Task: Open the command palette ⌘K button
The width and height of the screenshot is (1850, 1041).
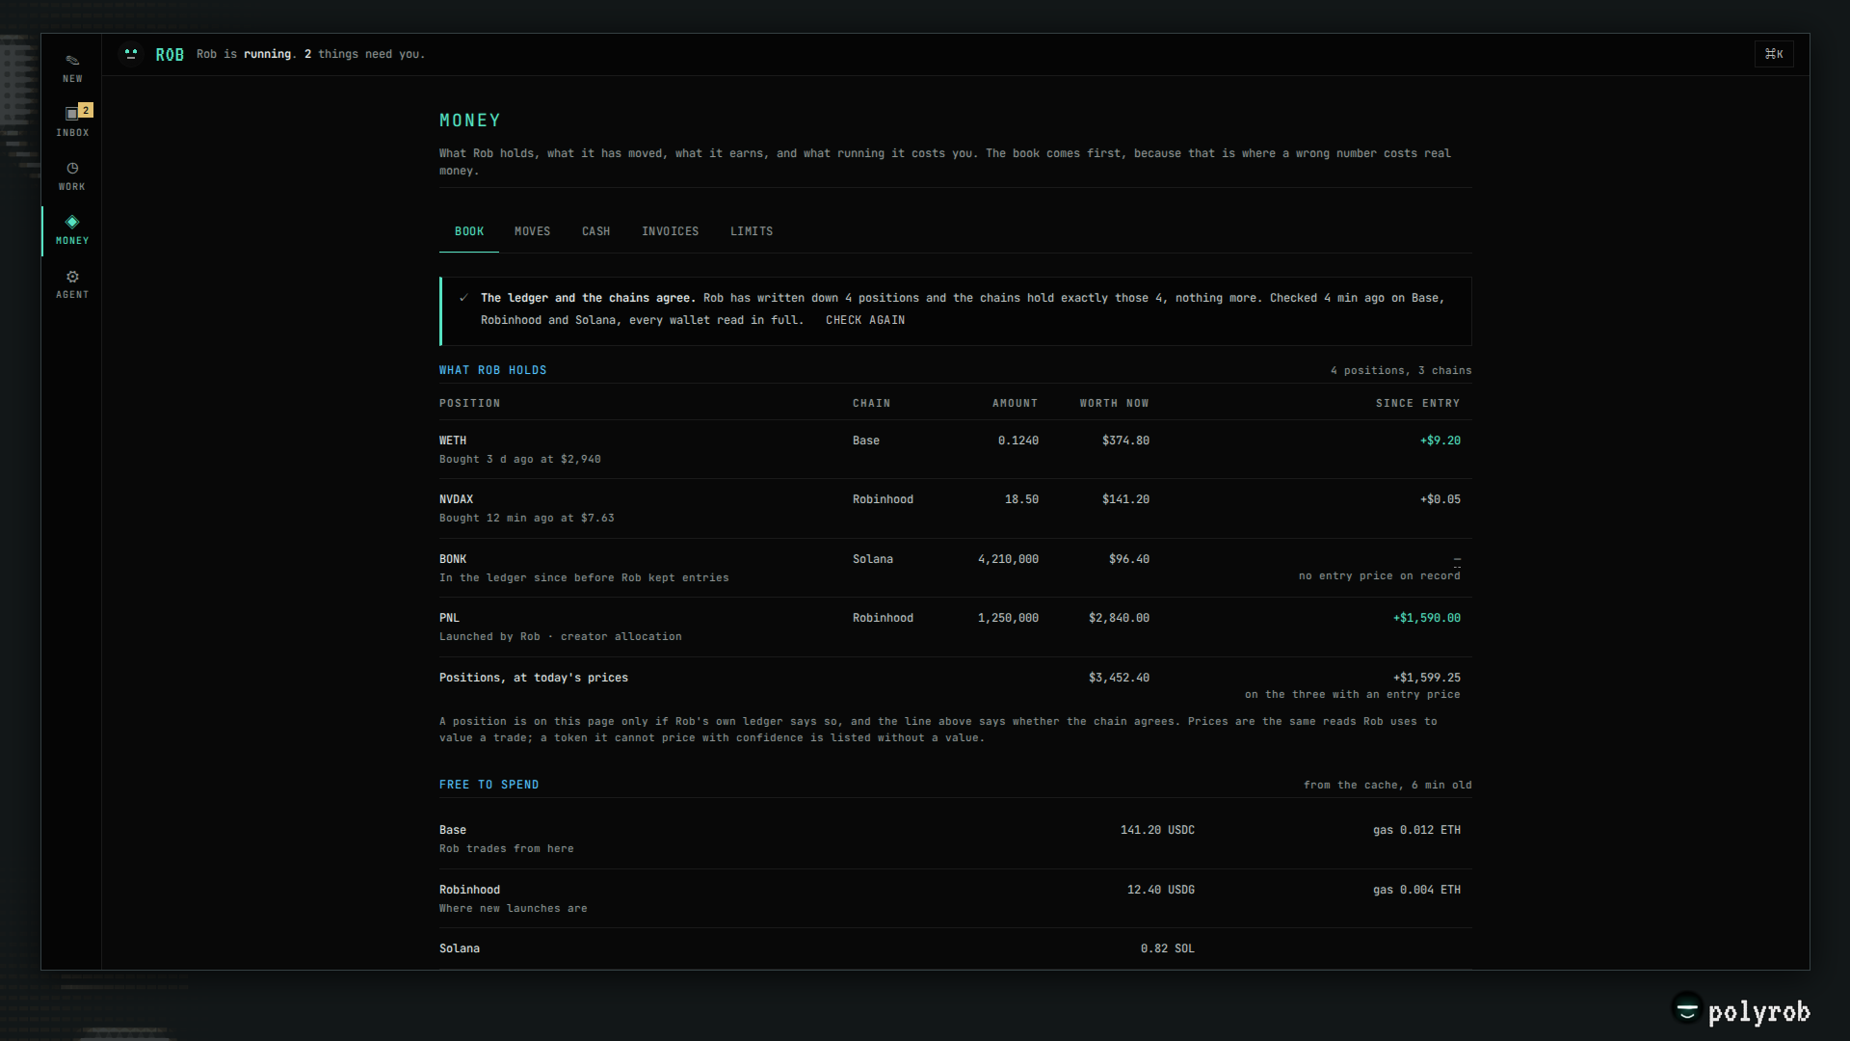Action: coord(1774,54)
